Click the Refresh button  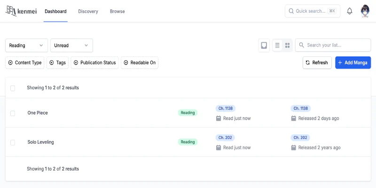[x=317, y=63]
